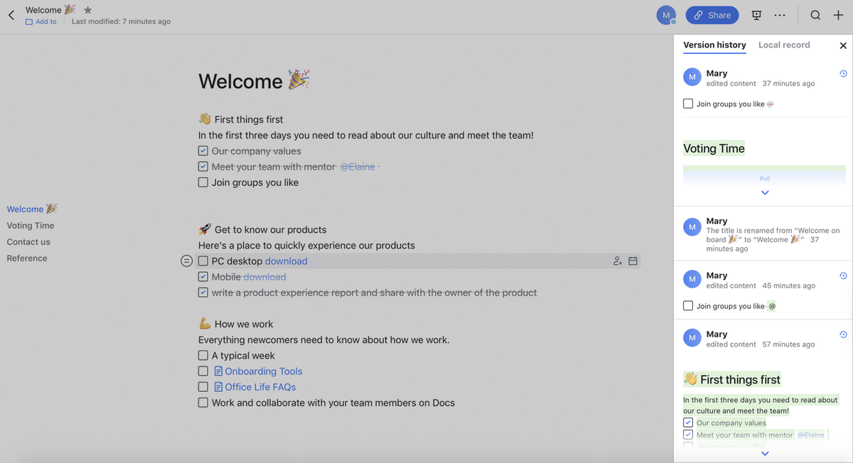Click the back arrow in the header
Viewport: 853px width, 463px height.
coord(11,15)
